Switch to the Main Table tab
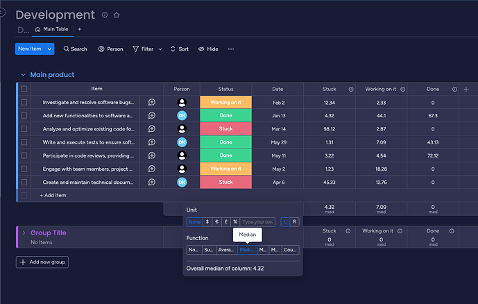Screen dimensions: 478x304 click(52, 29)
